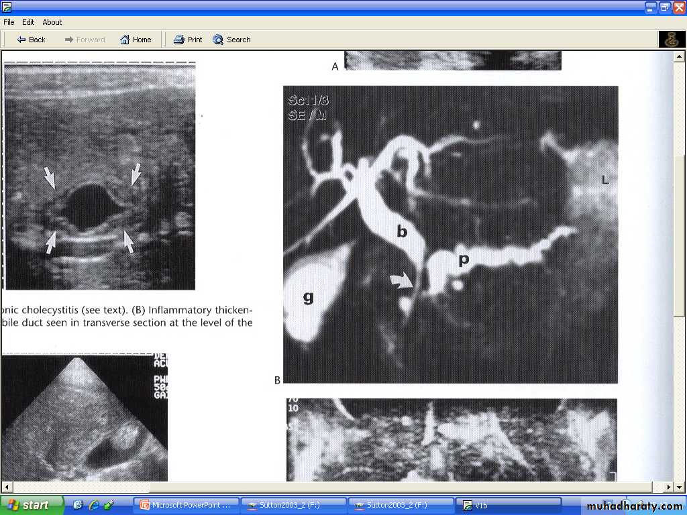This screenshot has width=687, height=515.
Task: Click the vertical scrollbar down arrow
Action: [x=679, y=475]
